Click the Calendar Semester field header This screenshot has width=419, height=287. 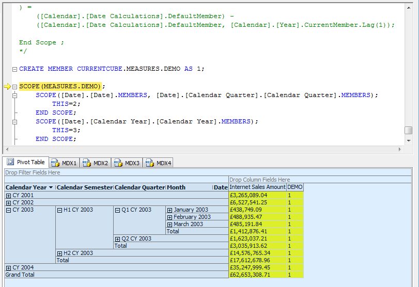tap(85, 187)
